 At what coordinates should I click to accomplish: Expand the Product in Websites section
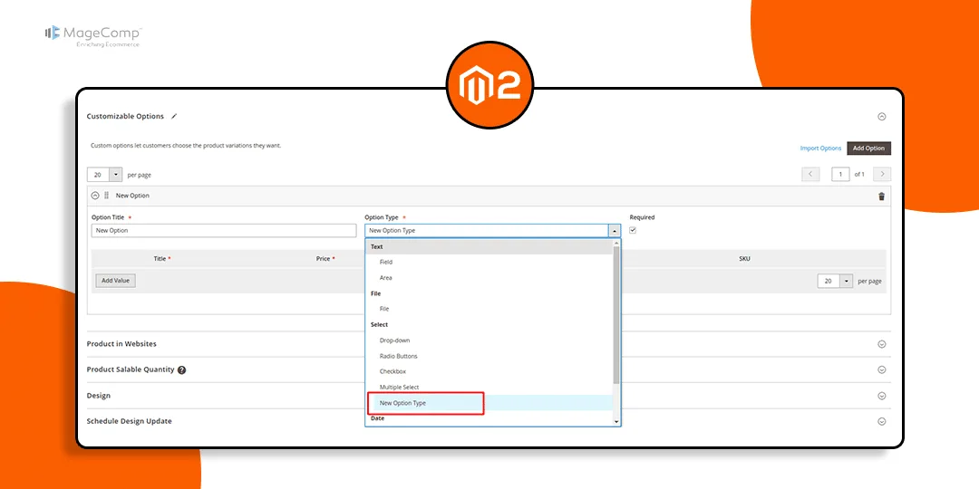(x=882, y=344)
